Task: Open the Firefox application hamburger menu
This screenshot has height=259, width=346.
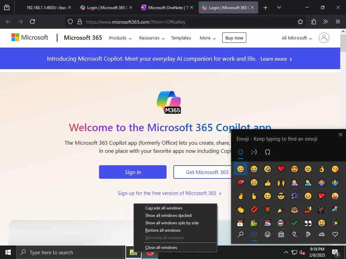Action: click(x=338, y=22)
